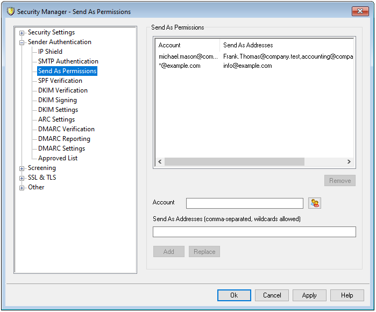376x312 pixels.
Task: Expand the Other tree node
Action: coord(22,188)
